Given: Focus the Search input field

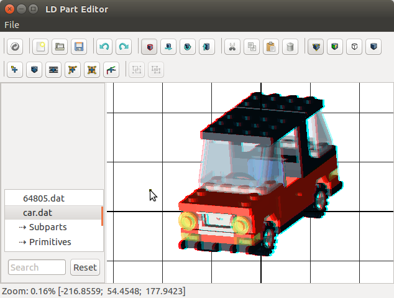Looking at the screenshot, I should [x=37, y=268].
